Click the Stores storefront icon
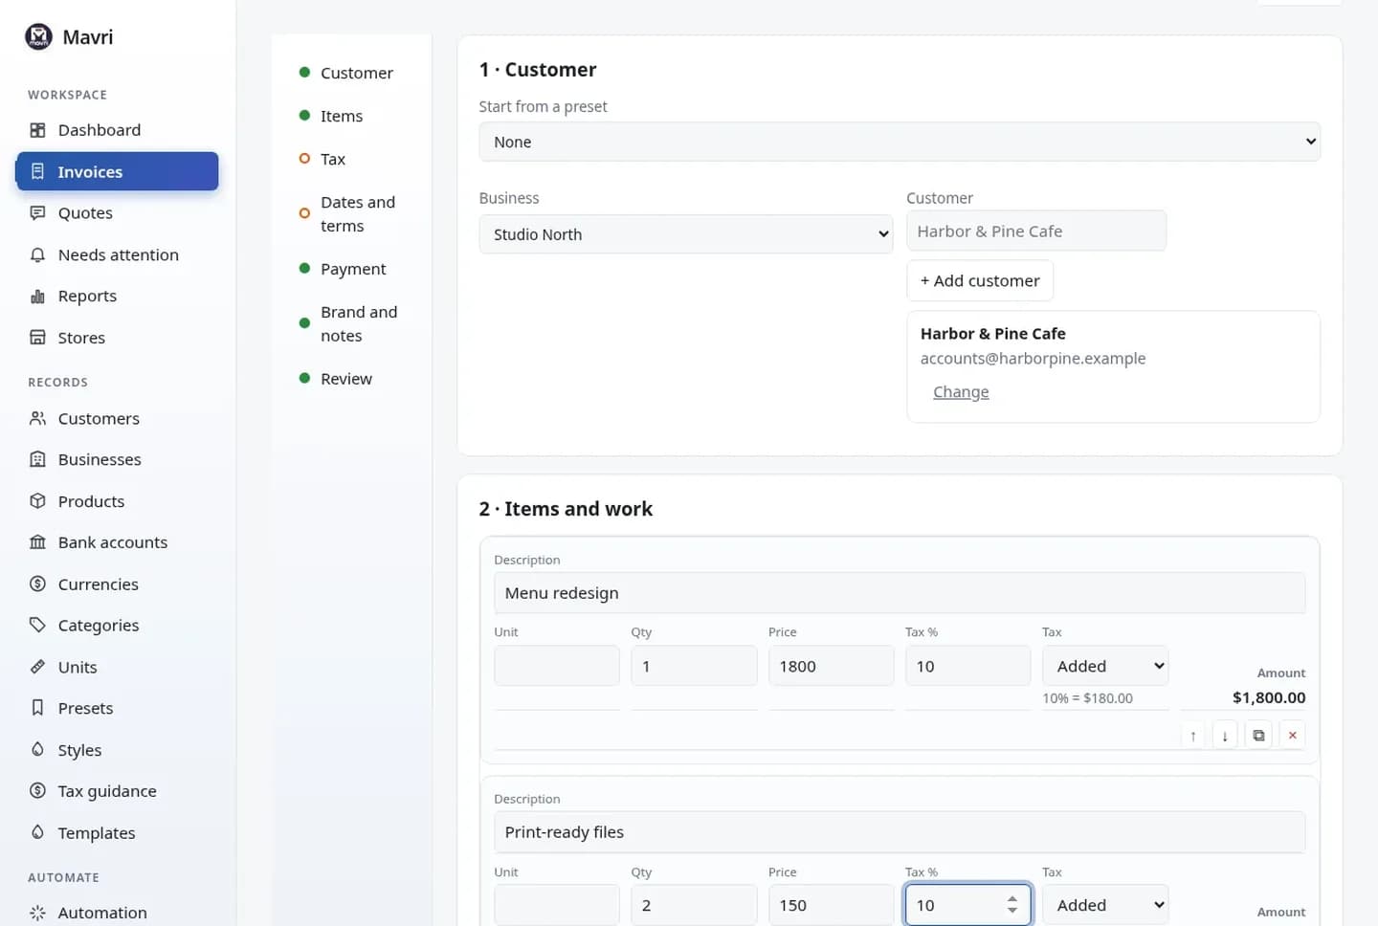Image resolution: width=1378 pixels, height=926 pixels. [37, 338]
